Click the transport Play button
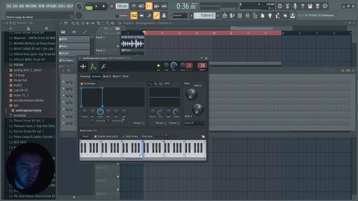This screenshot has height=201, width=358. 96,6
